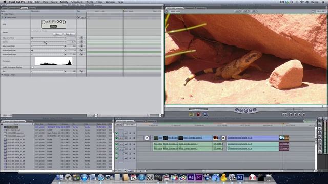Mute the A2 audio track

[x=116, y=149]
